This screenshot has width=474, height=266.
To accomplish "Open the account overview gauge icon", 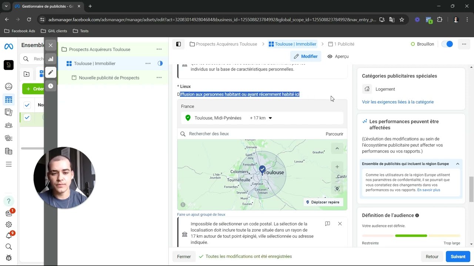I will 9,86.
